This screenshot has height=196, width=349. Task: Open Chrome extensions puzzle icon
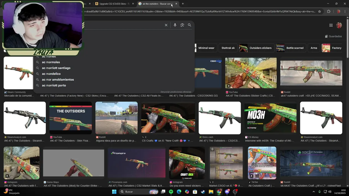coord(329,11)
